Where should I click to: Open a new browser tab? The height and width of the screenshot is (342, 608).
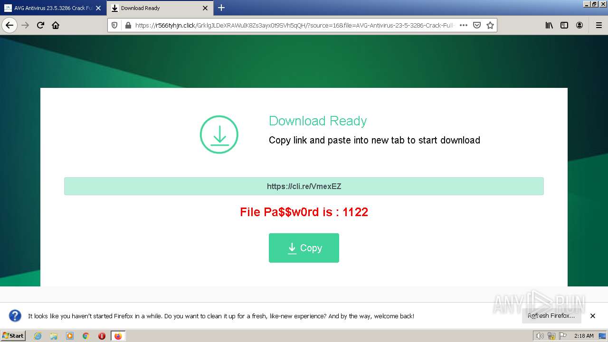221,8
